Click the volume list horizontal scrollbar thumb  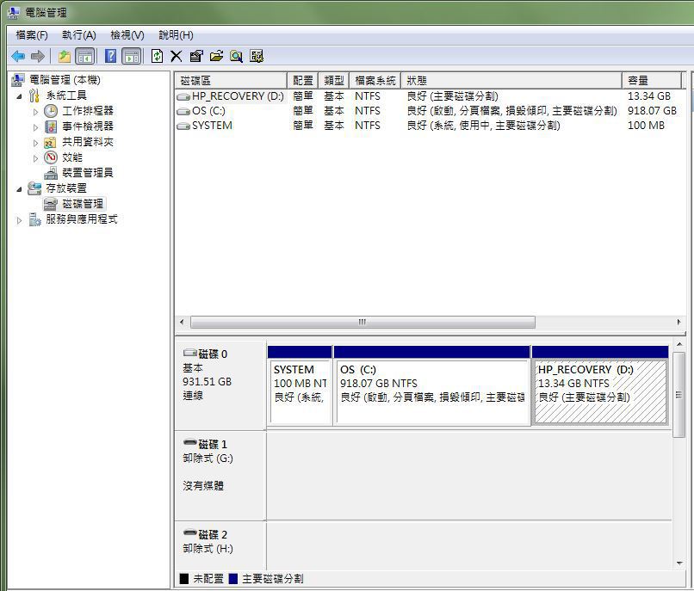click(363, 322)
